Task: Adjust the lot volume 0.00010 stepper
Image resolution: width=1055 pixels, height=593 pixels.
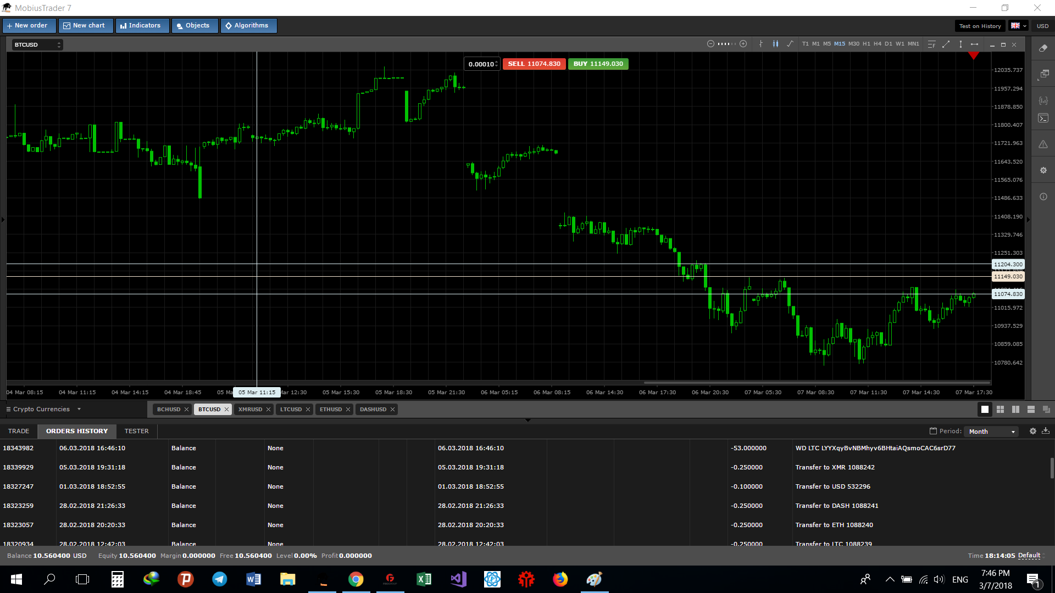Action: (496, 64)
